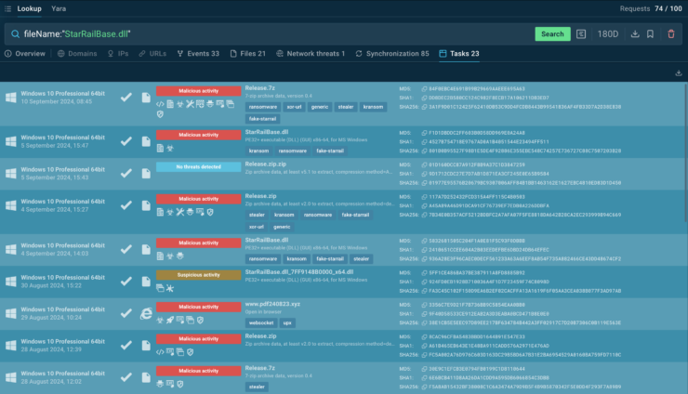Click the save-to-disk icon beside the trash
The height and width of the screenshot is (394, 688).
pyautogui.click(x=652, y=33)
